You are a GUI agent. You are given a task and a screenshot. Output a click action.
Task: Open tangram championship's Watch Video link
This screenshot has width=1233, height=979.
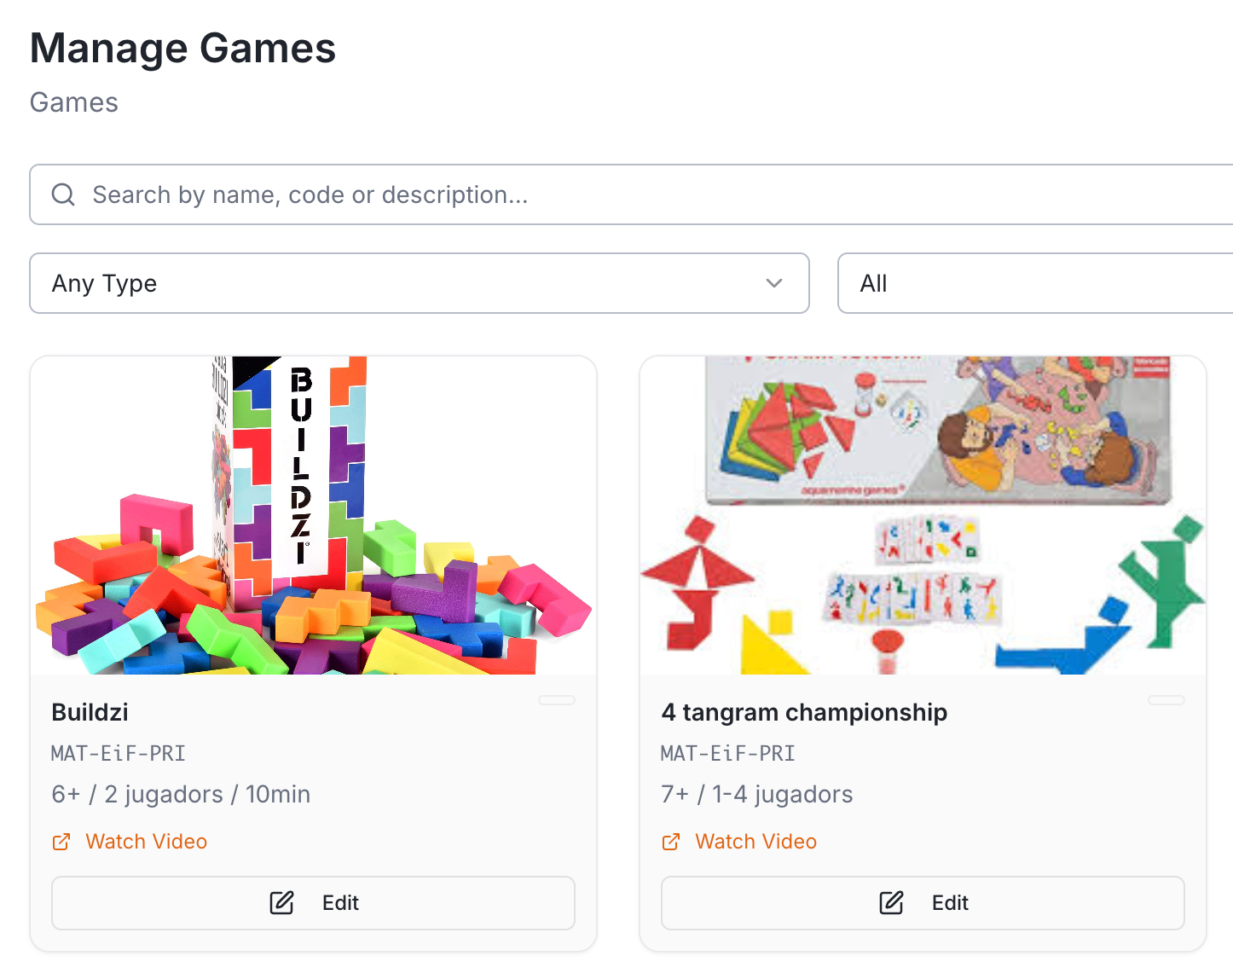[755, 842]
